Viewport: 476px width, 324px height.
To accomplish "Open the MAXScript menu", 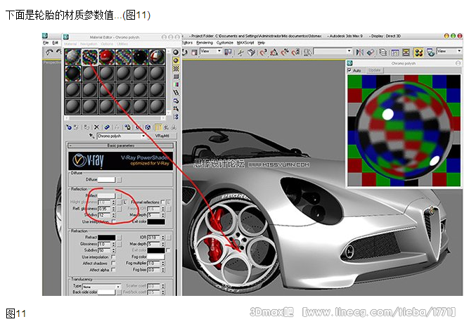I will point(246,43).
